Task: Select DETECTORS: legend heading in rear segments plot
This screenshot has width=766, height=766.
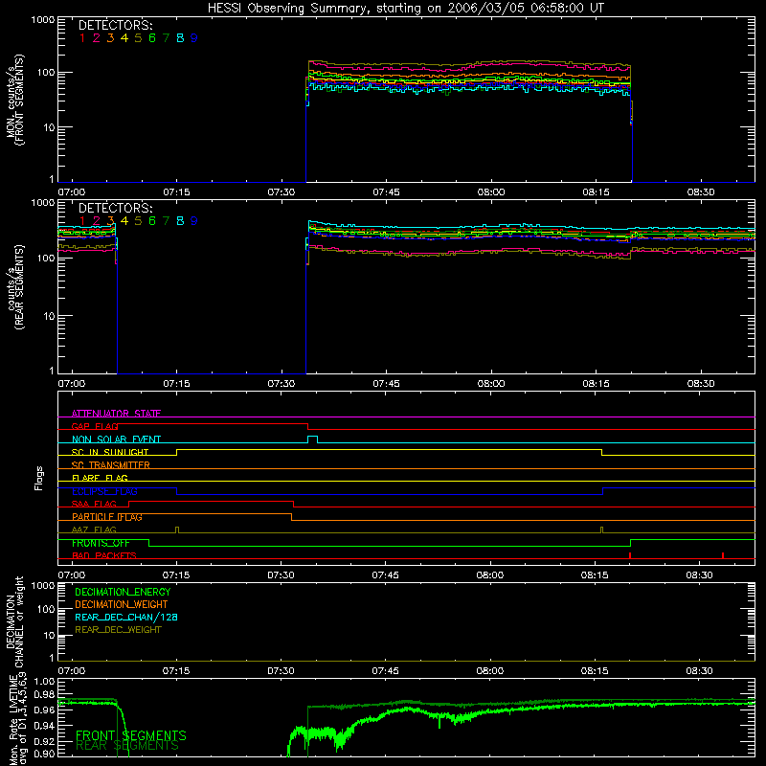Action: [115, 208]
